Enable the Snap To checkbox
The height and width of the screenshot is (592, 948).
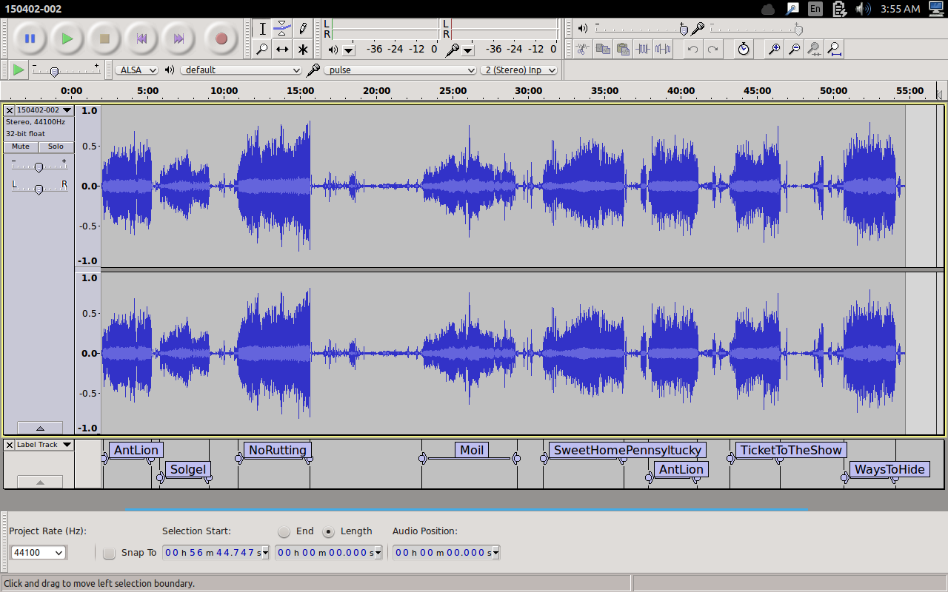110,553
